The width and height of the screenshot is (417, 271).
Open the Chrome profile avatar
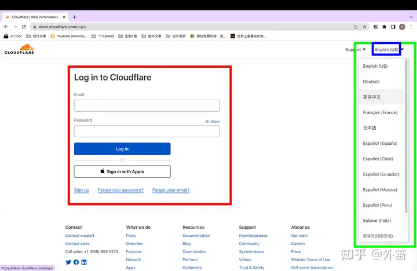402,27
